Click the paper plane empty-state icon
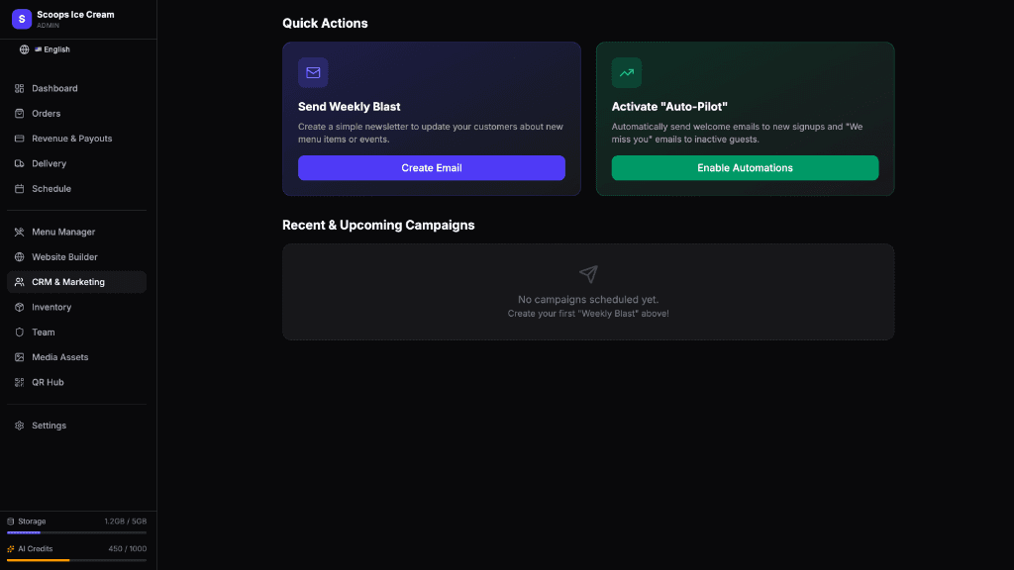1014x570 pixels. coord(588,274)
